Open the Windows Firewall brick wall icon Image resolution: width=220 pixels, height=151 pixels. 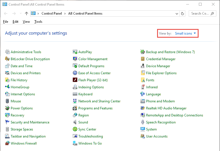click(x=7, y=143)
